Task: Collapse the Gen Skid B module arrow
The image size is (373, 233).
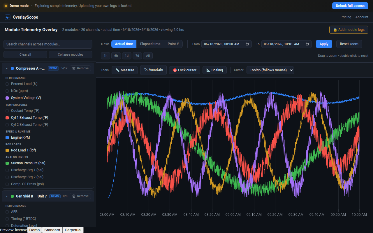Action: (x=7, y=196)
